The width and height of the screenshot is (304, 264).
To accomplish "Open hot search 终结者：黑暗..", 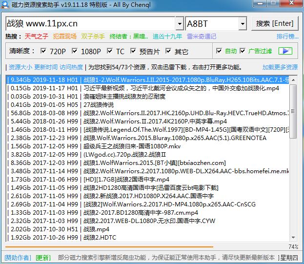I will click(x=128, y=36).
